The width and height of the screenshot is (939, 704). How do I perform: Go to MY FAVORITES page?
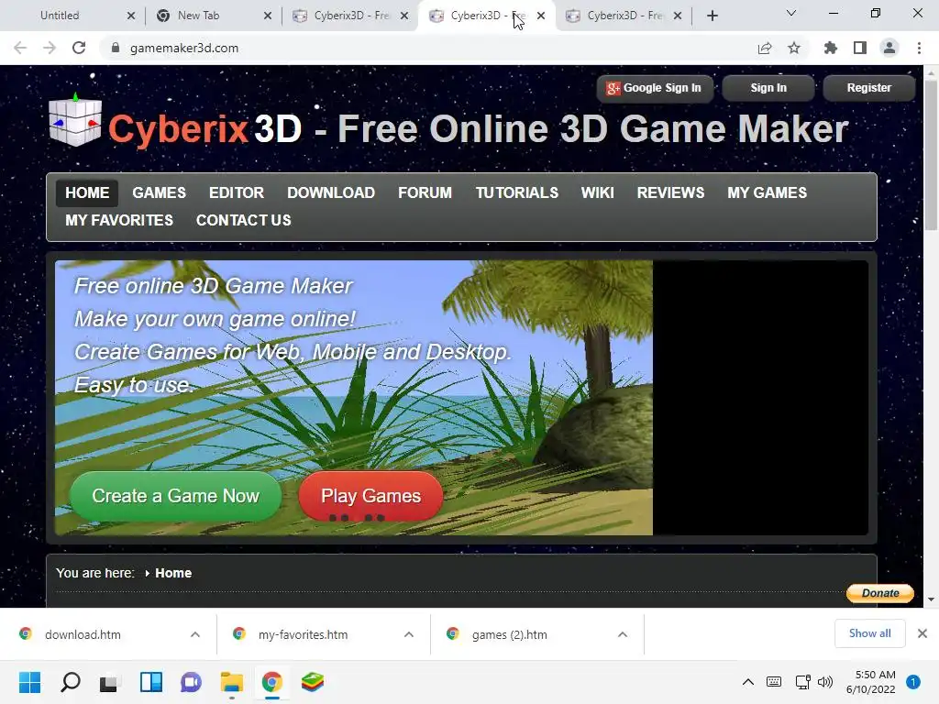point(119,220)
